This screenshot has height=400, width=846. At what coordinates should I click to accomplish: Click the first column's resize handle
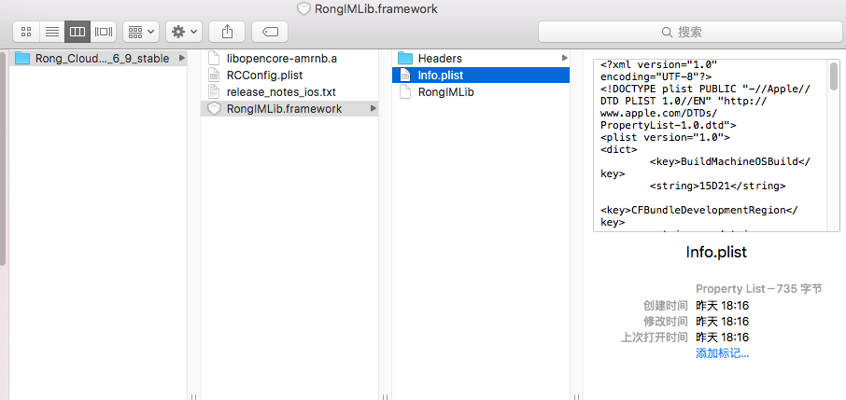click(193, 396)
